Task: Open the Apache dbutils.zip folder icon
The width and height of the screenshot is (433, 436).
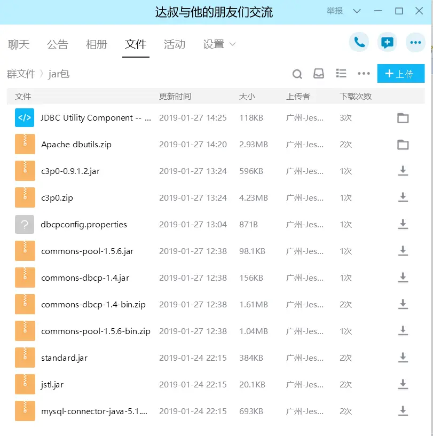Action: point(403,144)
